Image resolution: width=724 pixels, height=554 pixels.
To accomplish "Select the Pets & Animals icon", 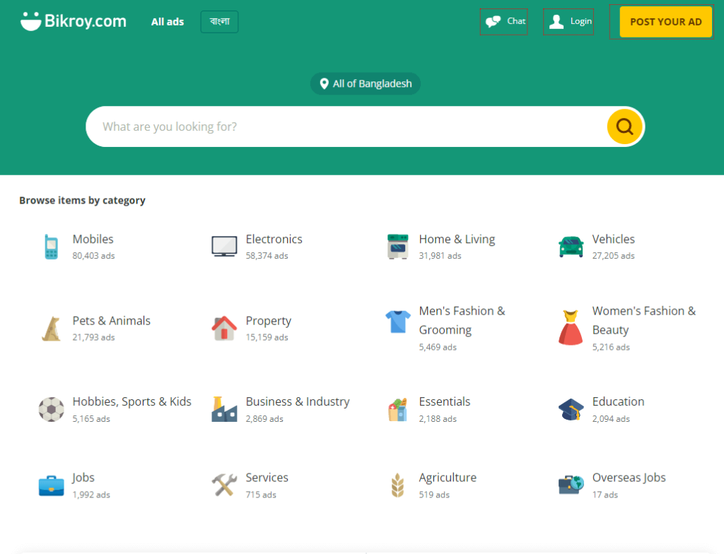I will (50, 328).
